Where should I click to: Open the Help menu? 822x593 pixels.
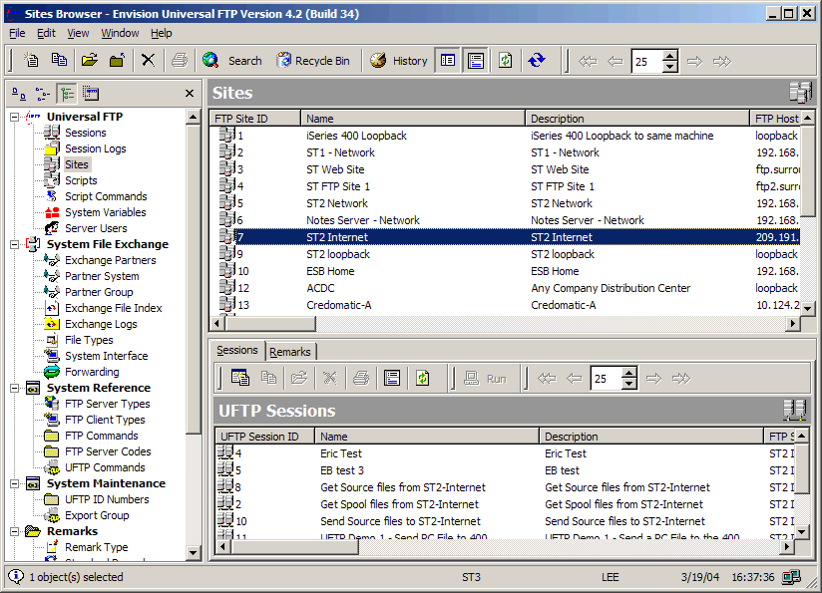click(x=161, y=34)
